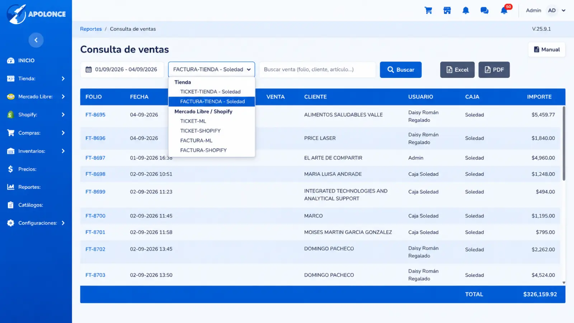574x323 pixels.
Task: Choose FACTURA-ML from the list
Action: [212, 141]
